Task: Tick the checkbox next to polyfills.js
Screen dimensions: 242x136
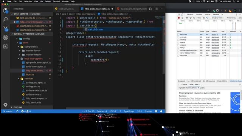Action: [x=178, y=40]
